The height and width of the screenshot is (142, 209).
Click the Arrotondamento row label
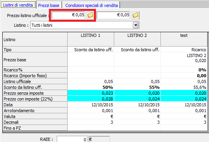tap(35, 111)
